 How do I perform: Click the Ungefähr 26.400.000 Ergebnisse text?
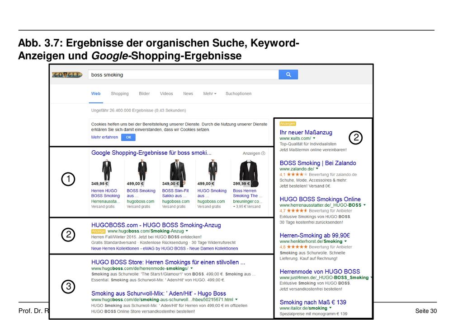[x=138, y=111]
